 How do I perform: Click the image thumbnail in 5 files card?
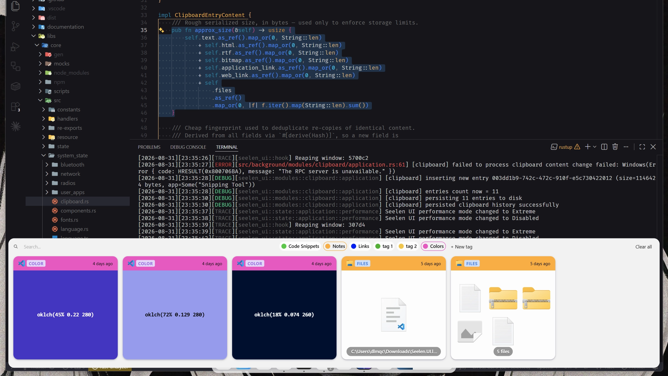coord(470,331)
